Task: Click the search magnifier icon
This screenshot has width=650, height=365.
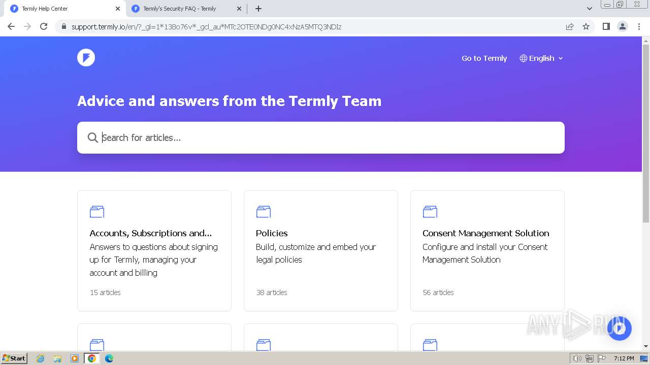Action: click(x=92, y=138)
